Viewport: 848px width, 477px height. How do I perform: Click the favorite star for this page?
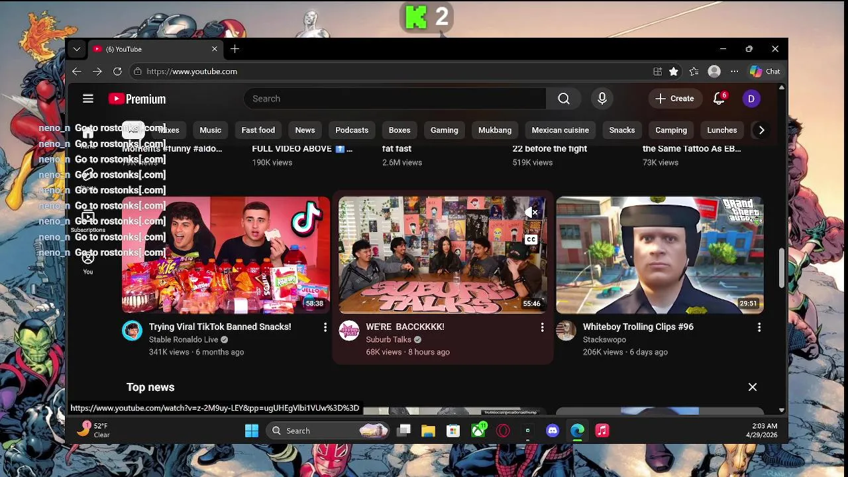tap(674, 72)
